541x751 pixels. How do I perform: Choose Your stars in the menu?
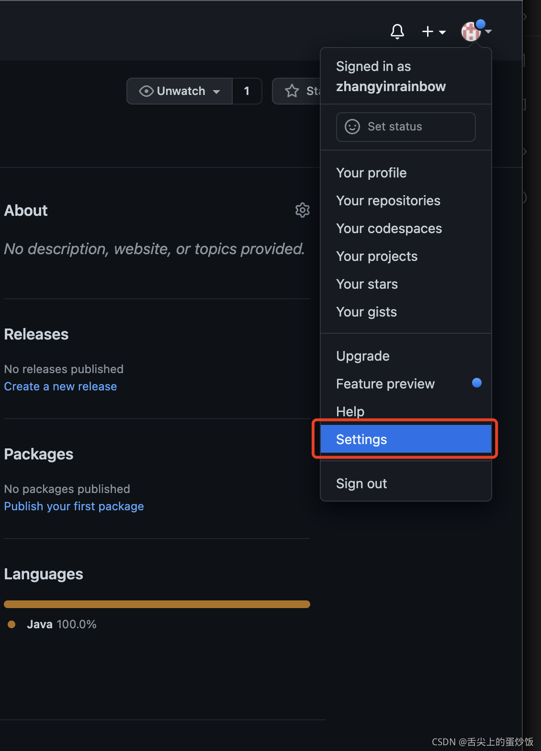(x=367, y=284)
